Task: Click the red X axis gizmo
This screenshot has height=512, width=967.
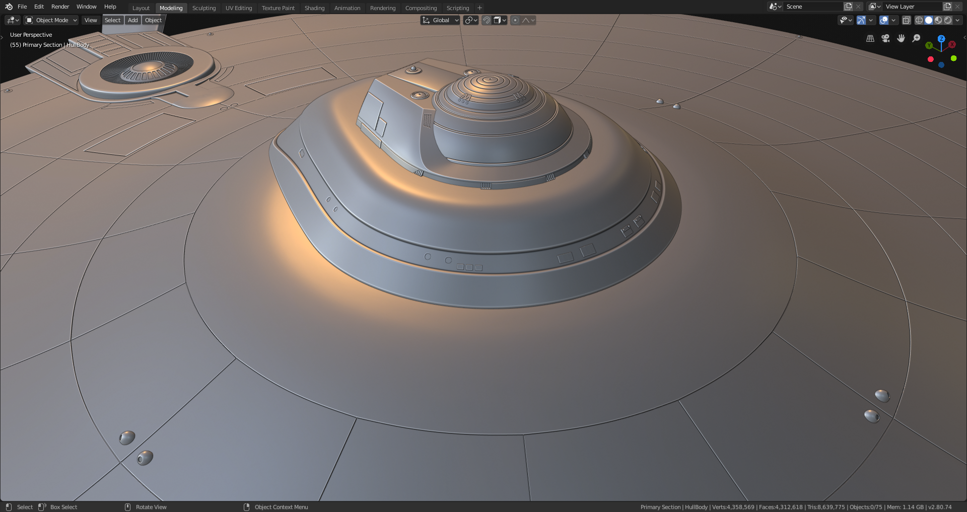Action: coord(952,45)
